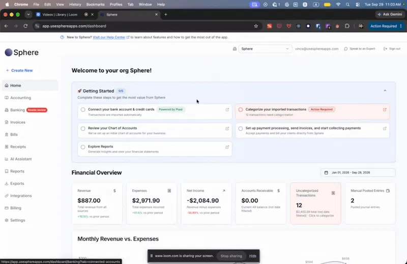Open the Profiles menu
407x264 pixels.
[x=116, y=5]
